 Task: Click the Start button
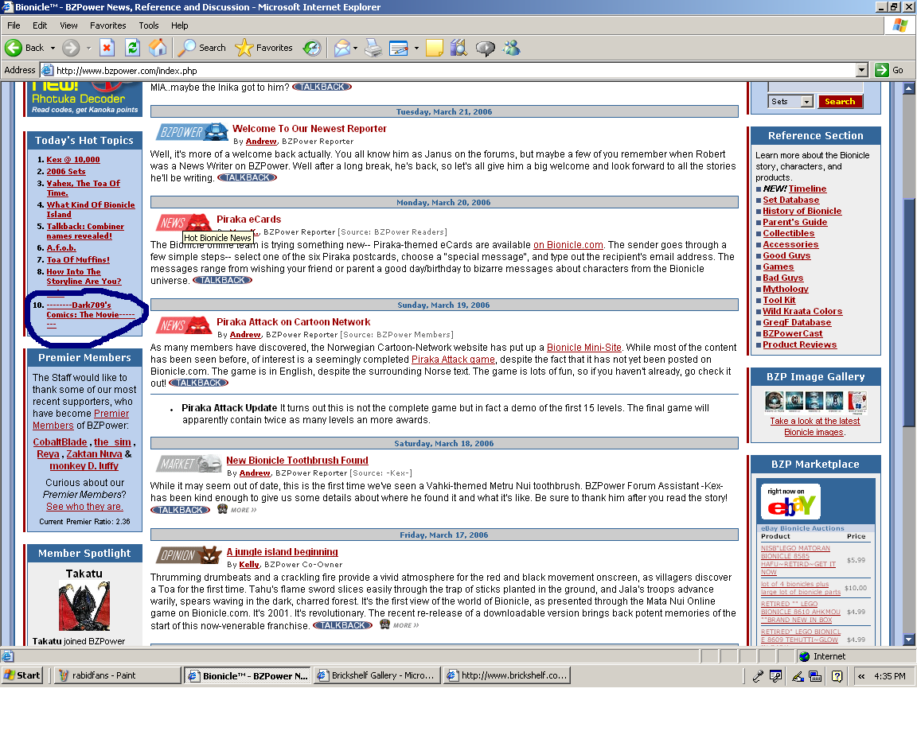click(x=22, y=675)
